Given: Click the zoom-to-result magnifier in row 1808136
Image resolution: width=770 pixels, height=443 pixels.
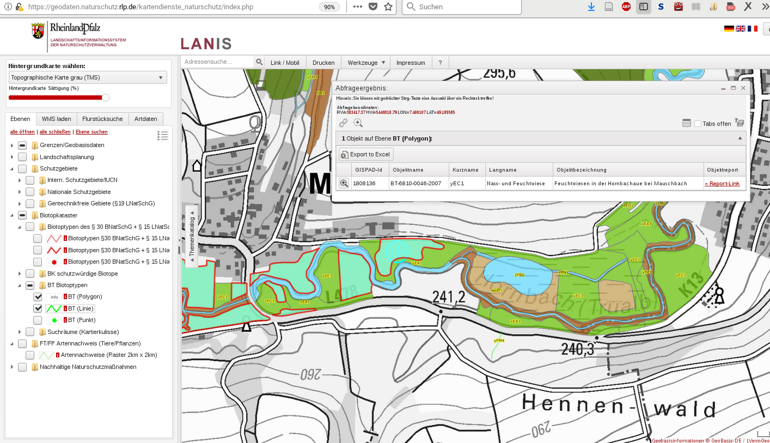Looking at the screenshot, I should point(344,184).
